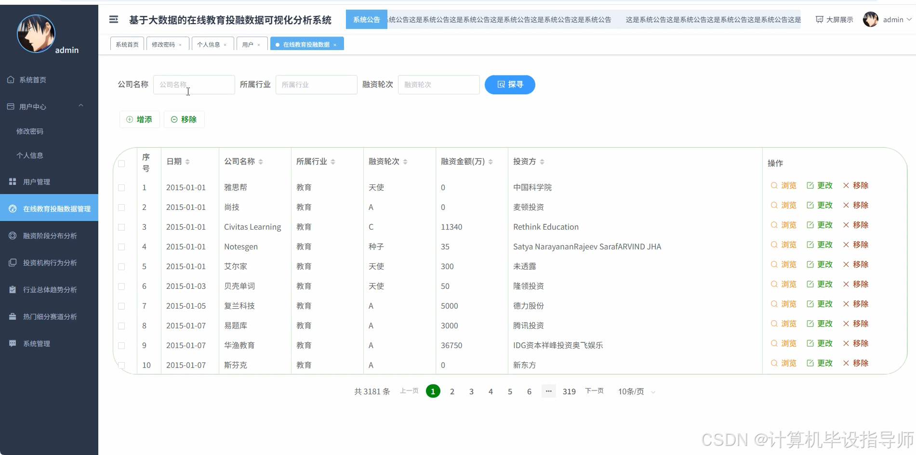The image size is (916, 455).
Task: Sort by 投资方 column arrows
Action: point(542,162)
